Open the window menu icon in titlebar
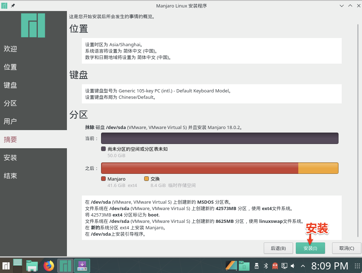Viewport: 362px width, 273px height. (x=4, y=6)
